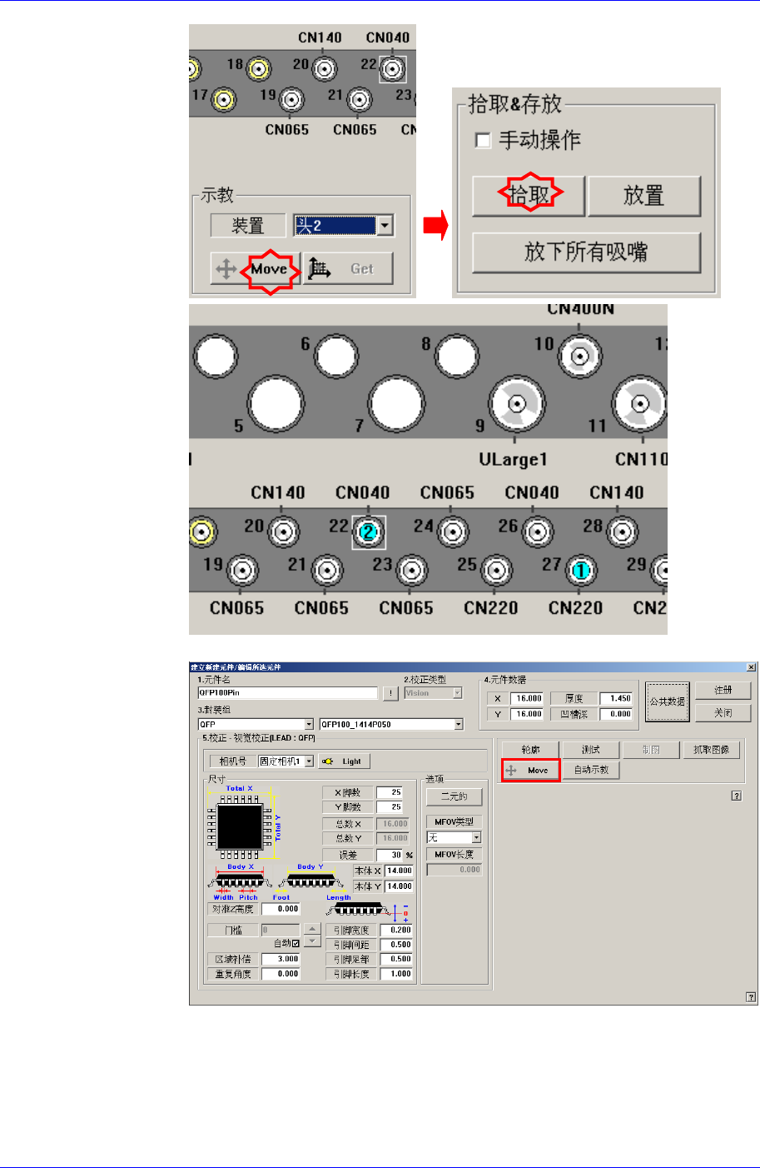Click the 装置 button
Image resolution: width=760 pixels, height=1168 pixels.
click(248, 226)
